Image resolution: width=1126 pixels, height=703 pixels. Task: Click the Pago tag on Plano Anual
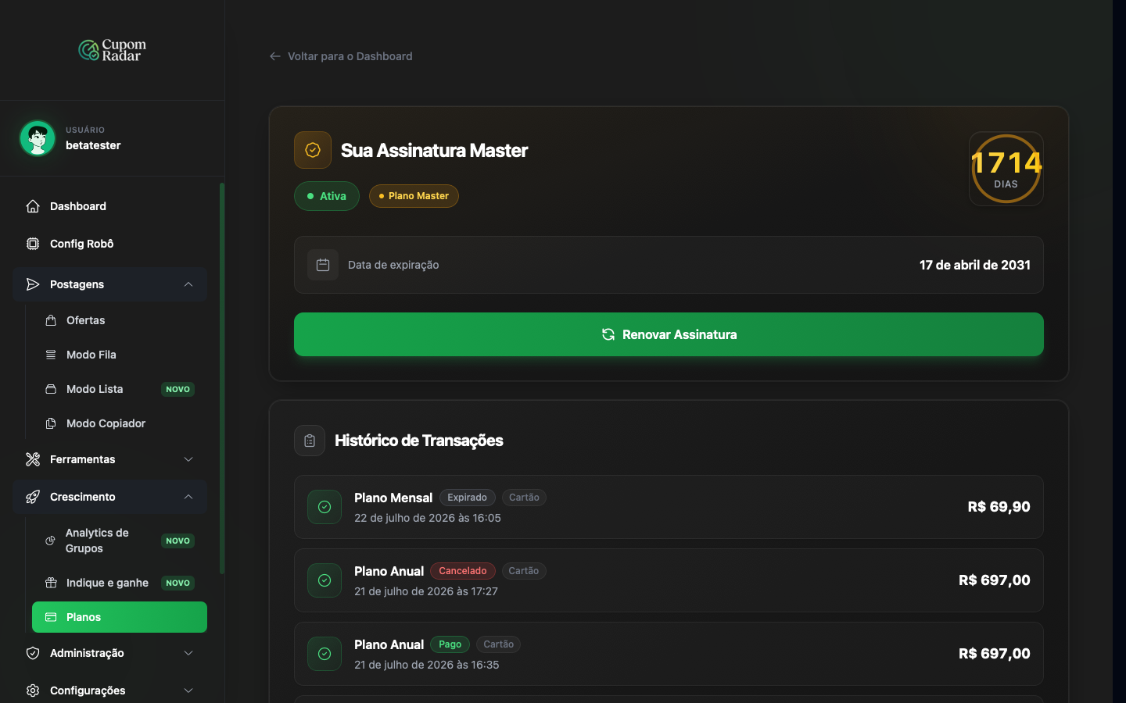point(450,644)
